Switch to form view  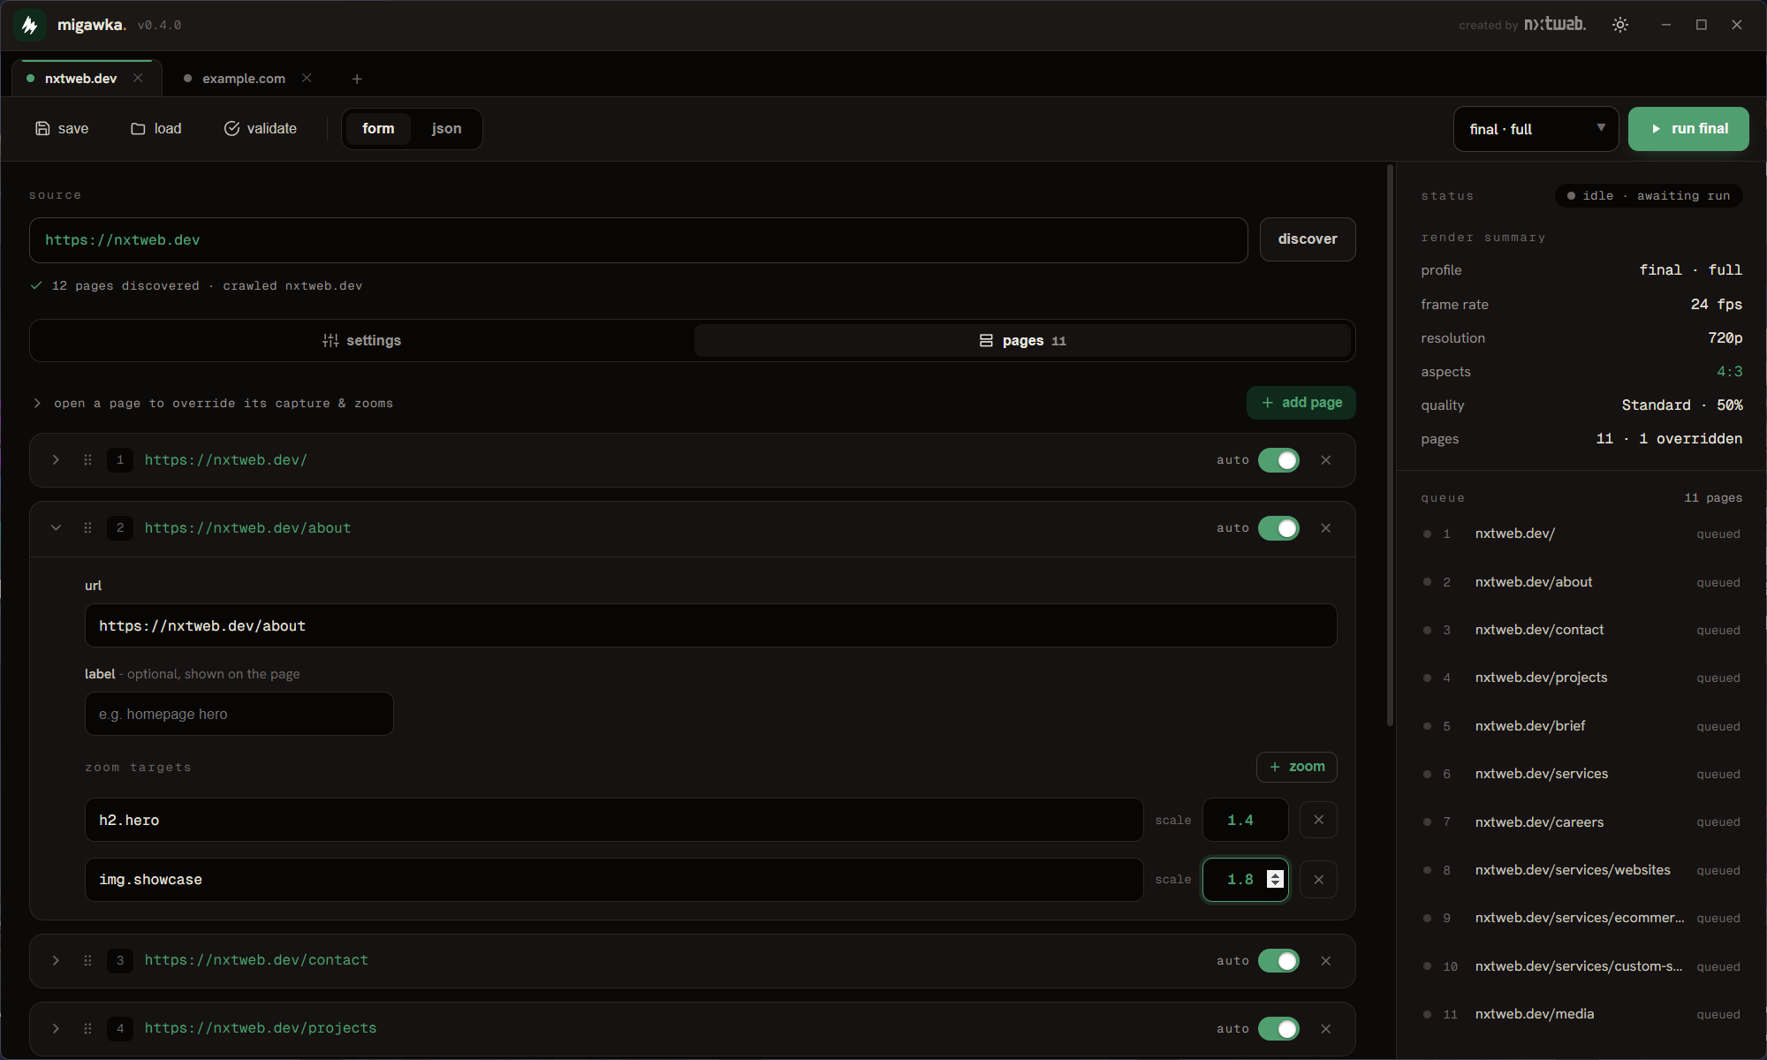378,128
